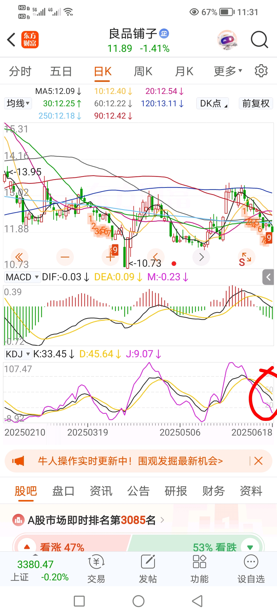Tap the 20250506 date on the timeline

[180, 432]
